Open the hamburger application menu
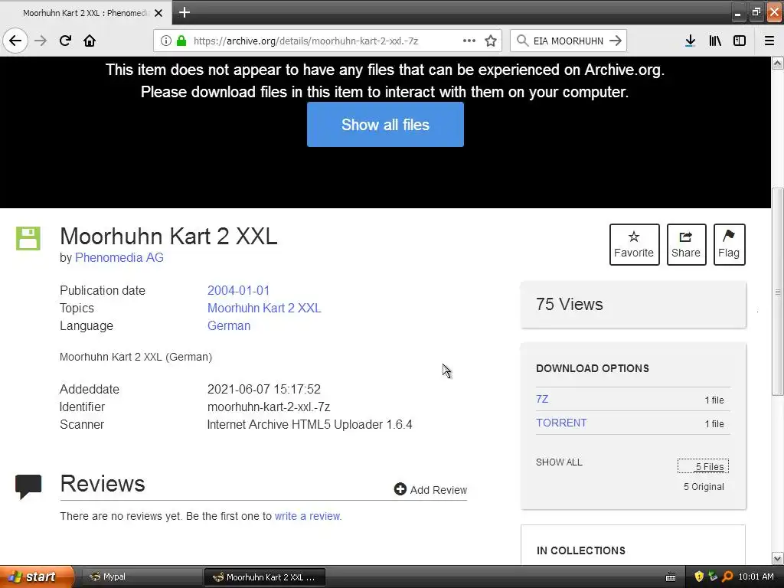 769,41
